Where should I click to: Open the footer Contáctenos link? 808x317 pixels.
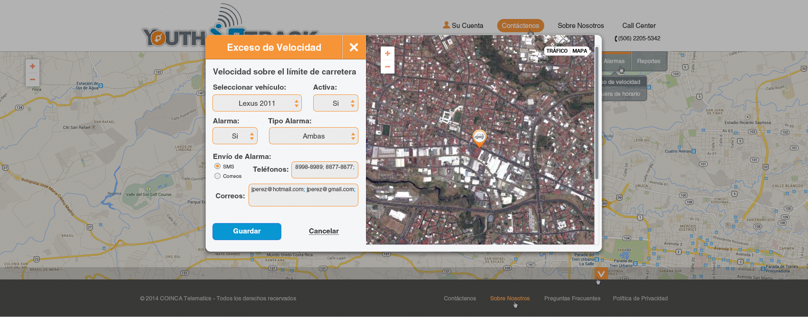460,298
